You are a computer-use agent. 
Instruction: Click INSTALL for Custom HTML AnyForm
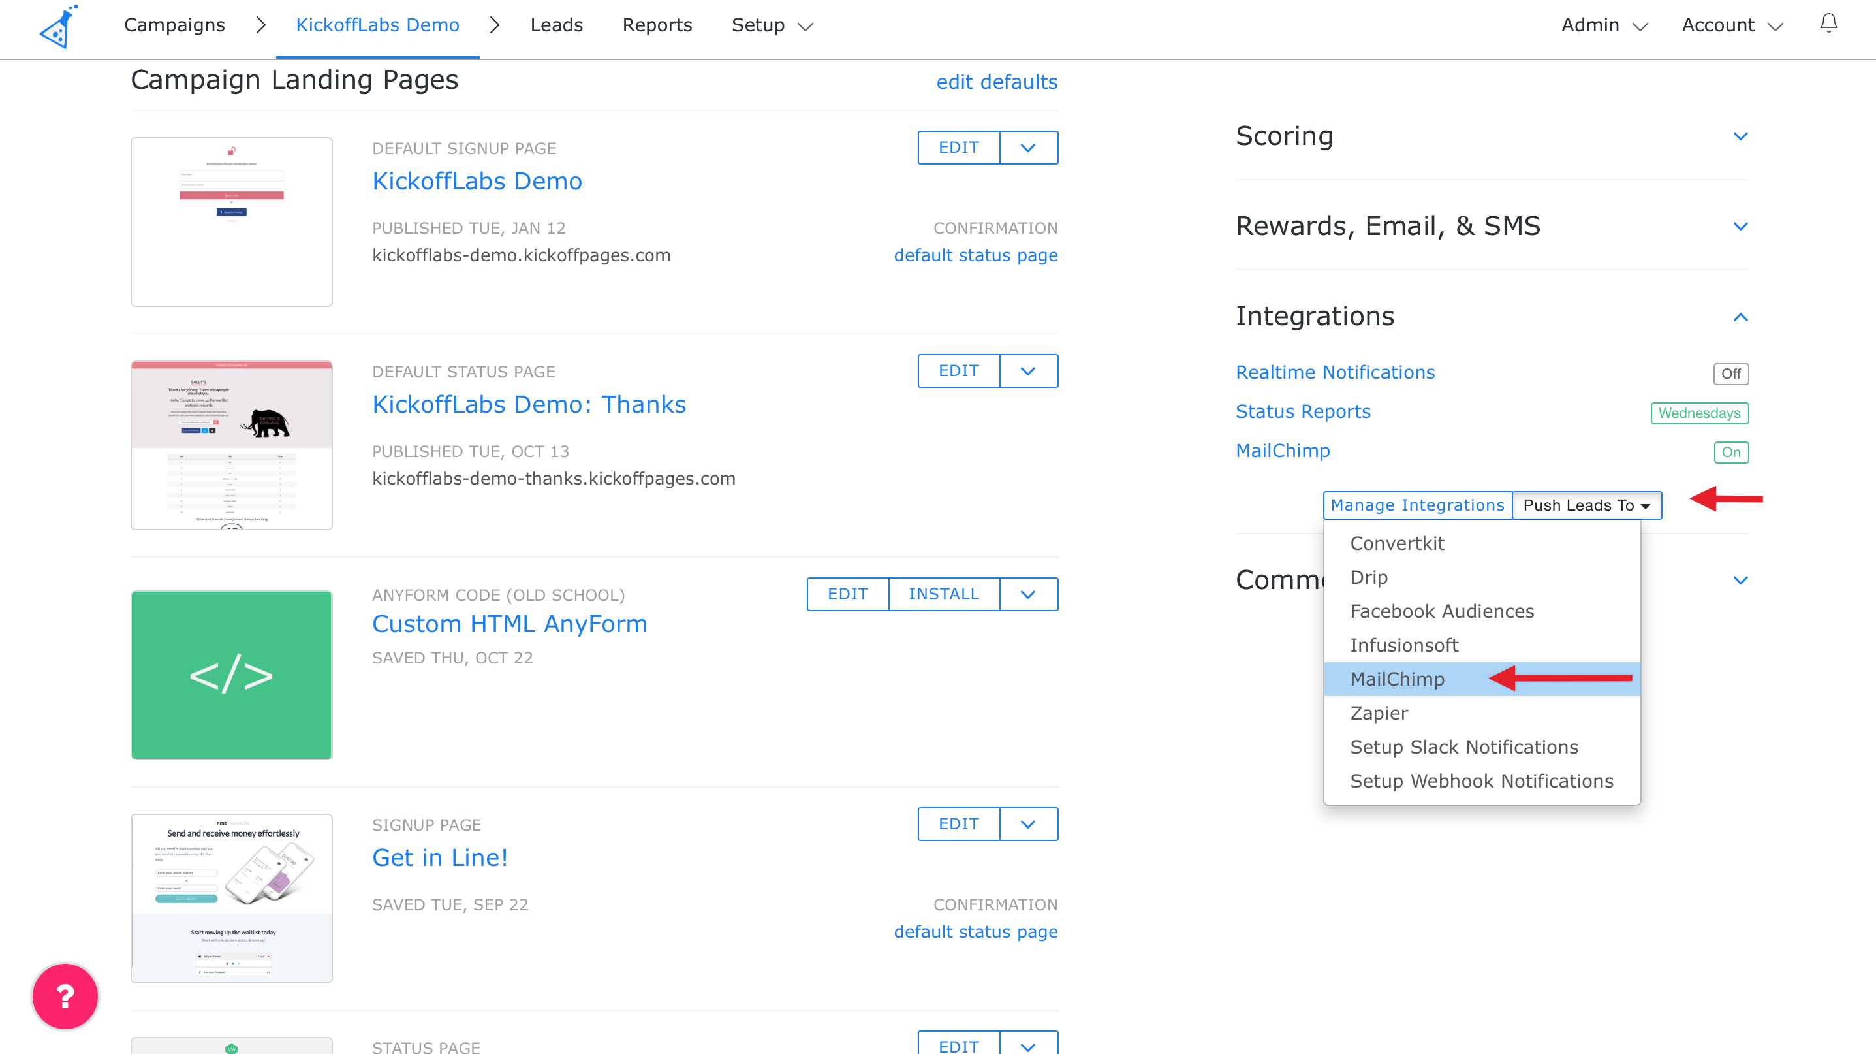pyautogui.click(x=944, y=594)
